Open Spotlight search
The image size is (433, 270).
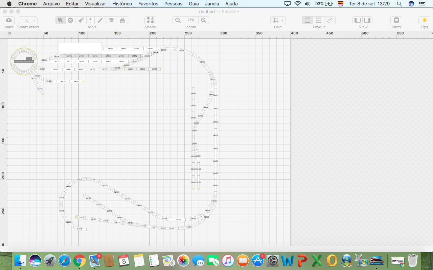point(399,4)
